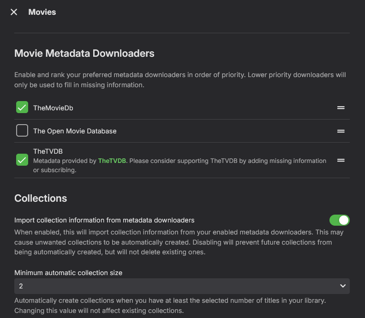
Task: Enable The Open Movie Database checkbox
Action: [x=22, y=131]
